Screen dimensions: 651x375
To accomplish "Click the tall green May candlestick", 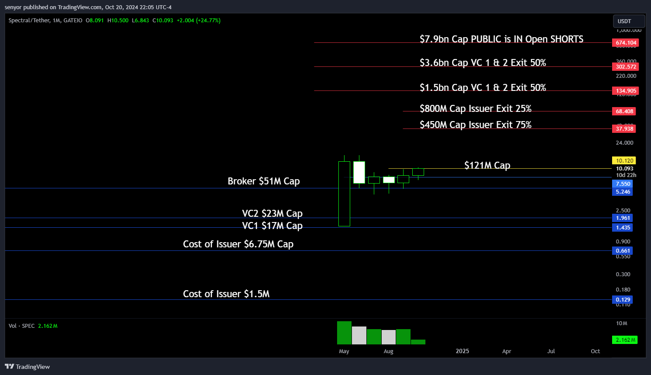I will pos(344,194).
